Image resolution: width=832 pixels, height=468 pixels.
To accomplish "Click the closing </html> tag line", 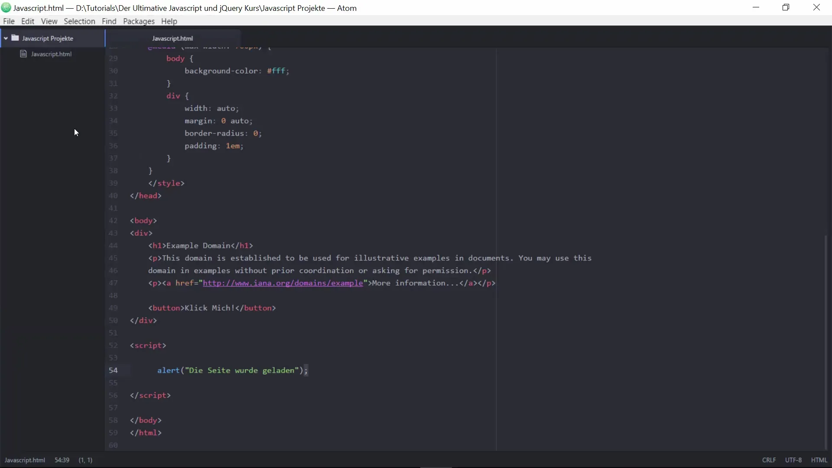I will click(146, 433).
